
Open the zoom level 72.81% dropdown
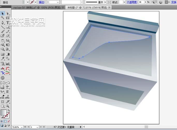tap(21, 127)
